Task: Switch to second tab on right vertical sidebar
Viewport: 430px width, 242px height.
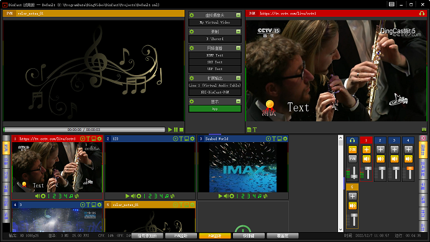Action: pyautogui.click(x=423, y=168)
